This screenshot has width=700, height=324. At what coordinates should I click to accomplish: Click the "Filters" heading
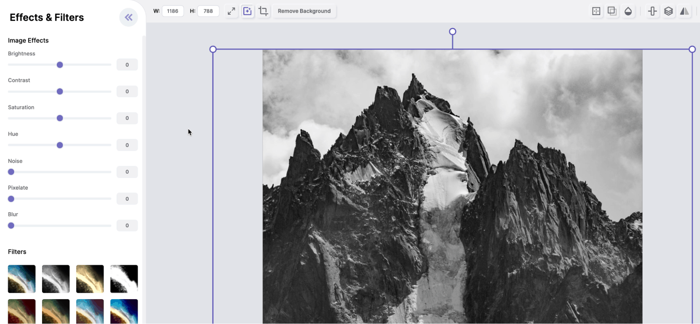17,252
